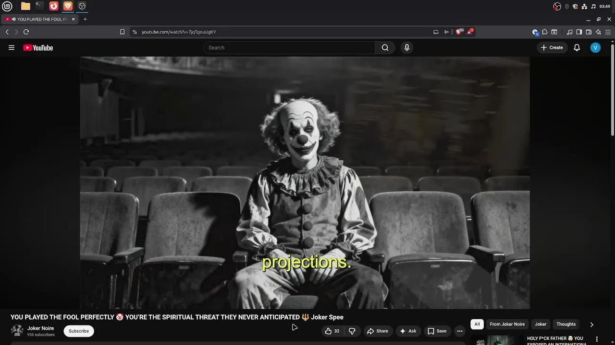Click the send/play arrow icon in address bar
615x345 pixels.
pyautogui.click(x=446, y=32)
